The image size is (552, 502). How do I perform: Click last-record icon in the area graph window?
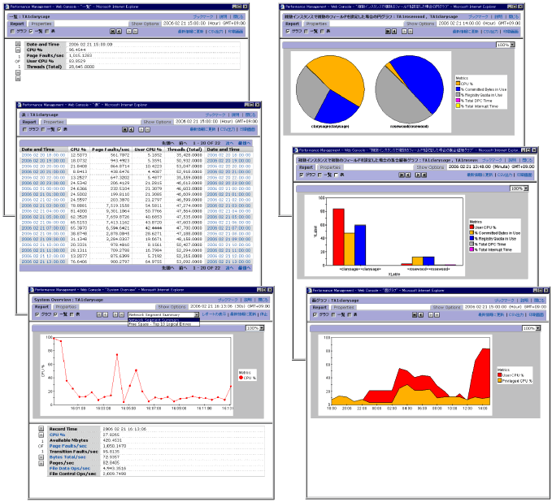coord(437,315)
